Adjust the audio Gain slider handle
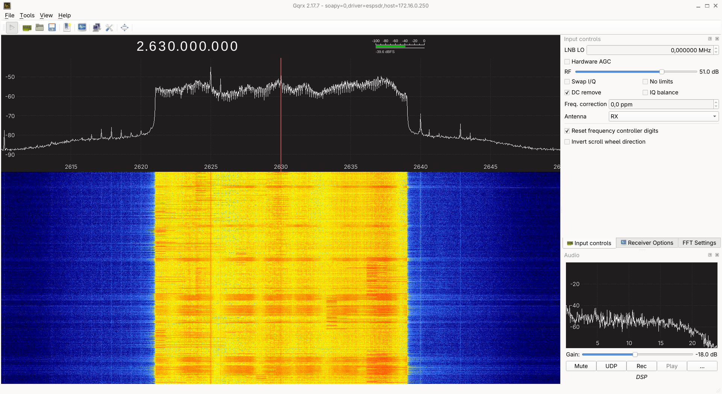 pyautogui.click(x=635, y=355)
